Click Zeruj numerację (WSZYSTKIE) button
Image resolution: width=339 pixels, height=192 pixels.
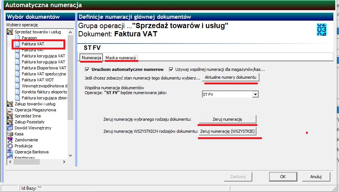click(x=228, y=131)
